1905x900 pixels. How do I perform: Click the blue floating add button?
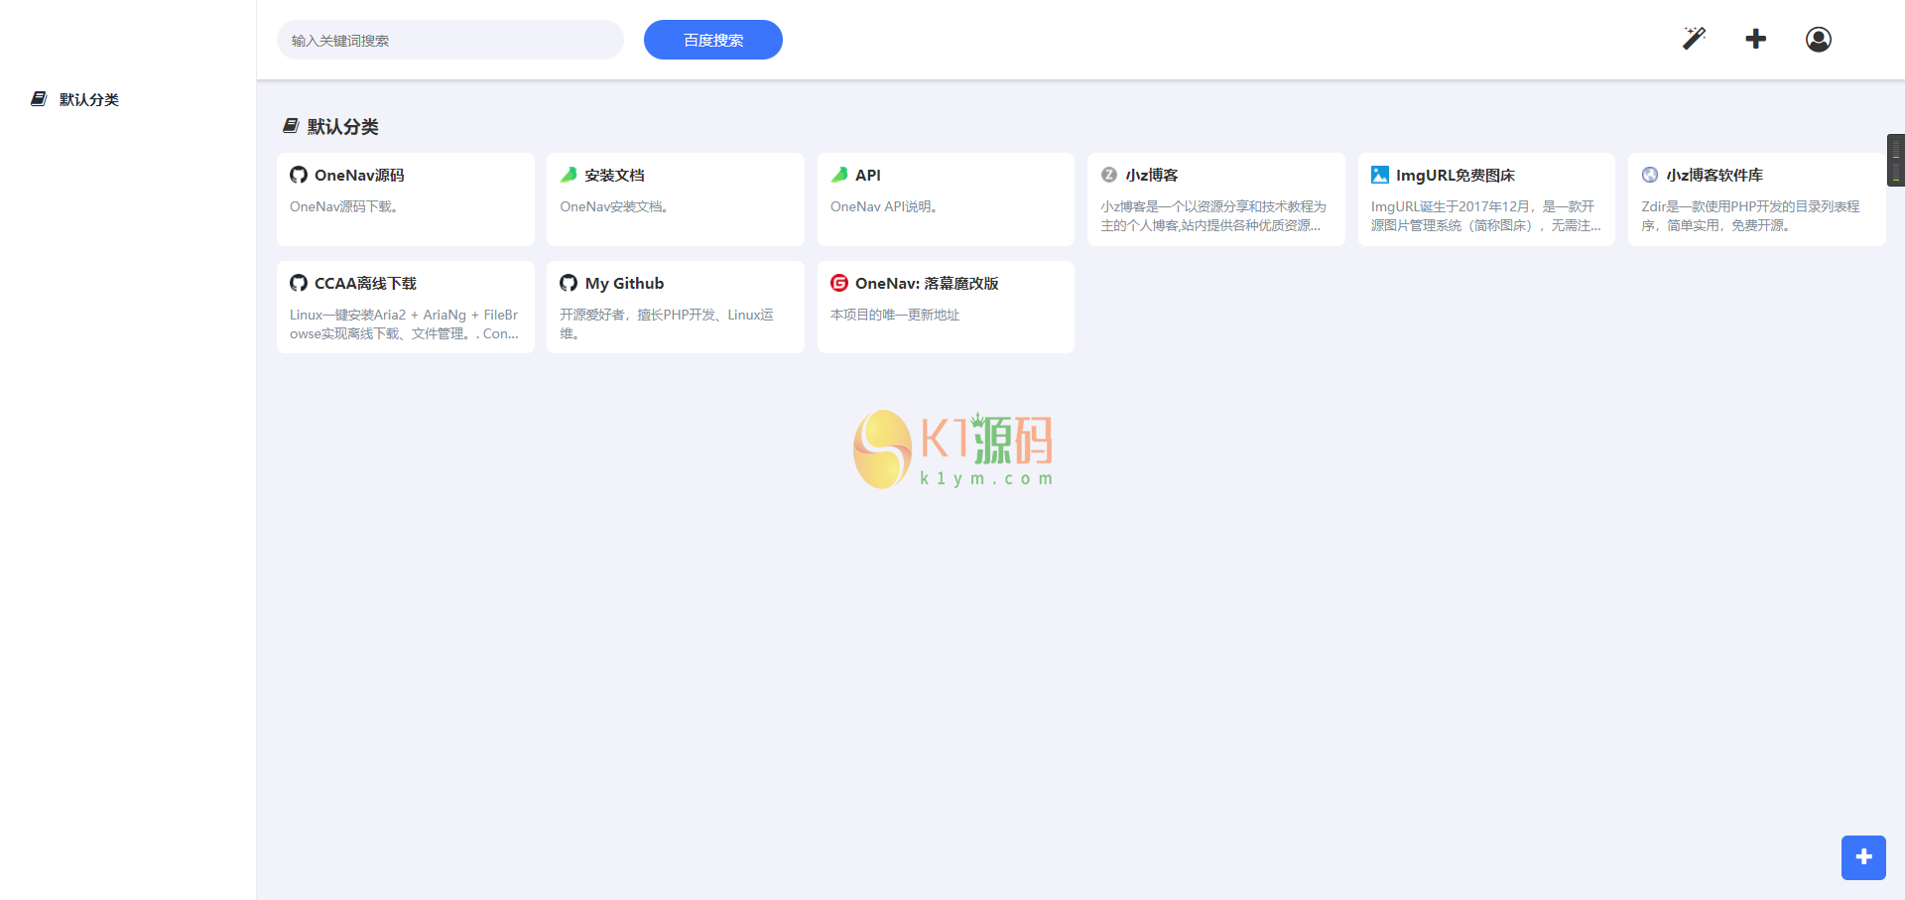pyautogui.click(x=1863, y=857)
